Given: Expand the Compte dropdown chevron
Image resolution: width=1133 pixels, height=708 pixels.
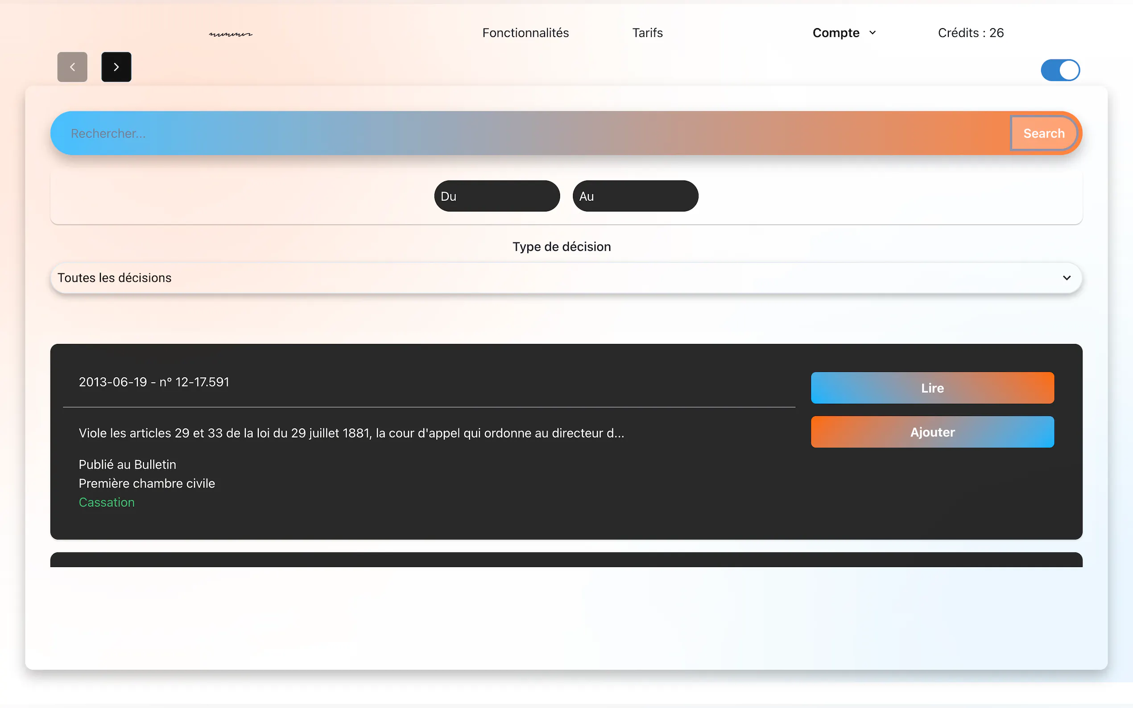Looking at the screenshot, I should 872,33.
